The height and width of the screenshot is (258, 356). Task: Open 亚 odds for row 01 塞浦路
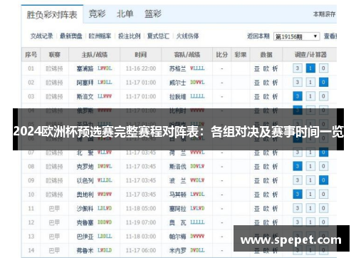[257, 68]
